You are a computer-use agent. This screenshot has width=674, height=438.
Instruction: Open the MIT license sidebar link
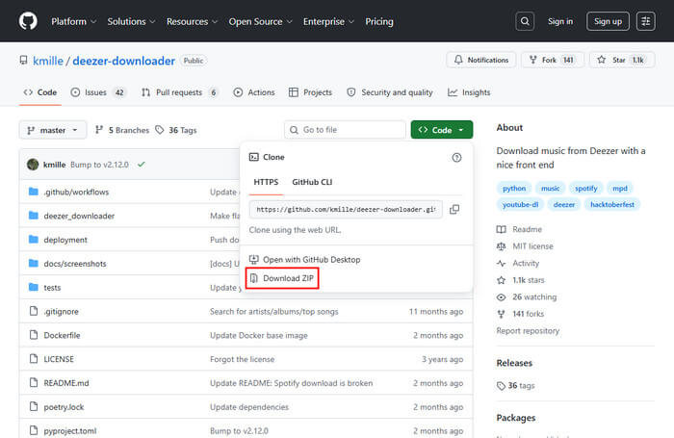pos(525,246)
